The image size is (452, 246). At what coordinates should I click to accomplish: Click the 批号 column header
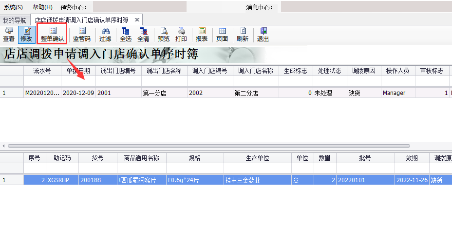point(365,158)
